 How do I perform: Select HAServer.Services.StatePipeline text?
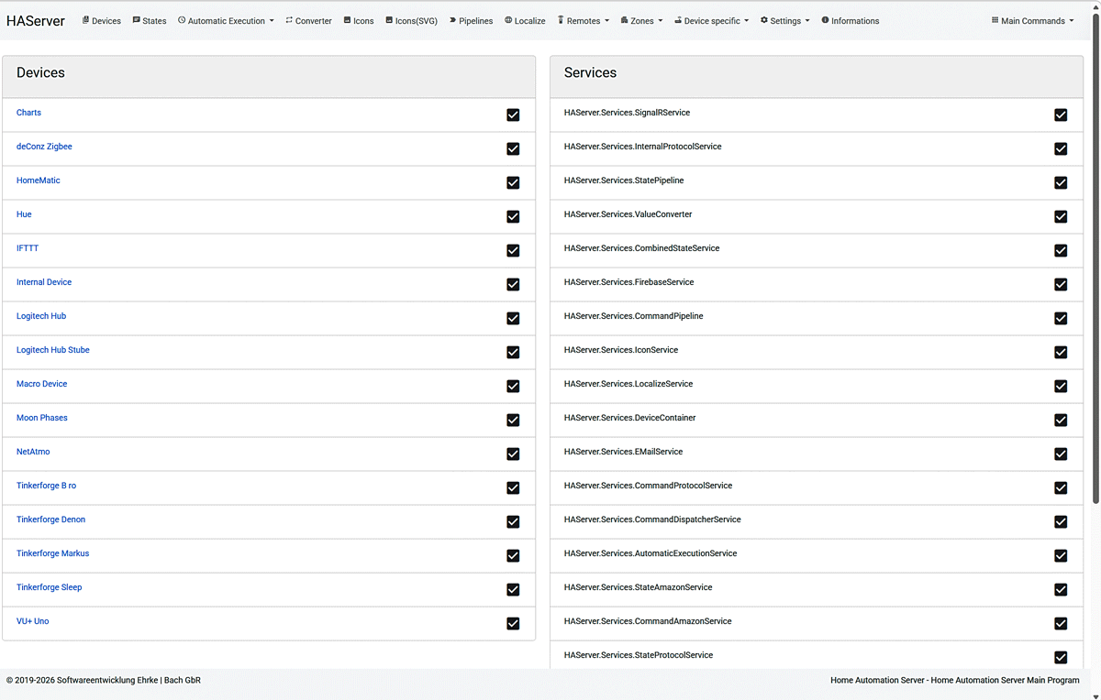pyautogui.click(x=624, y=180)
